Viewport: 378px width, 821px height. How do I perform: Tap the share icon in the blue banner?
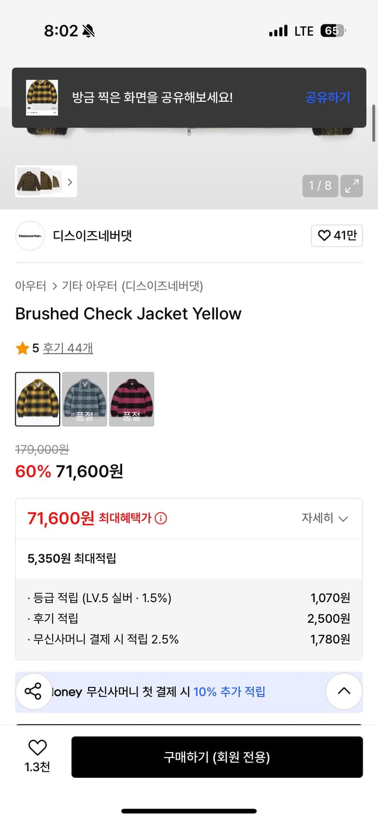[33, 691]
